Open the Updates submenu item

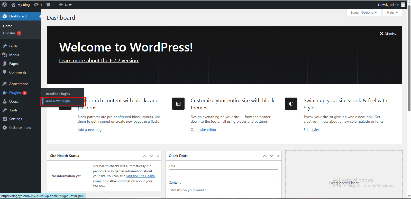pyautogui.click(x=9, y=33)
